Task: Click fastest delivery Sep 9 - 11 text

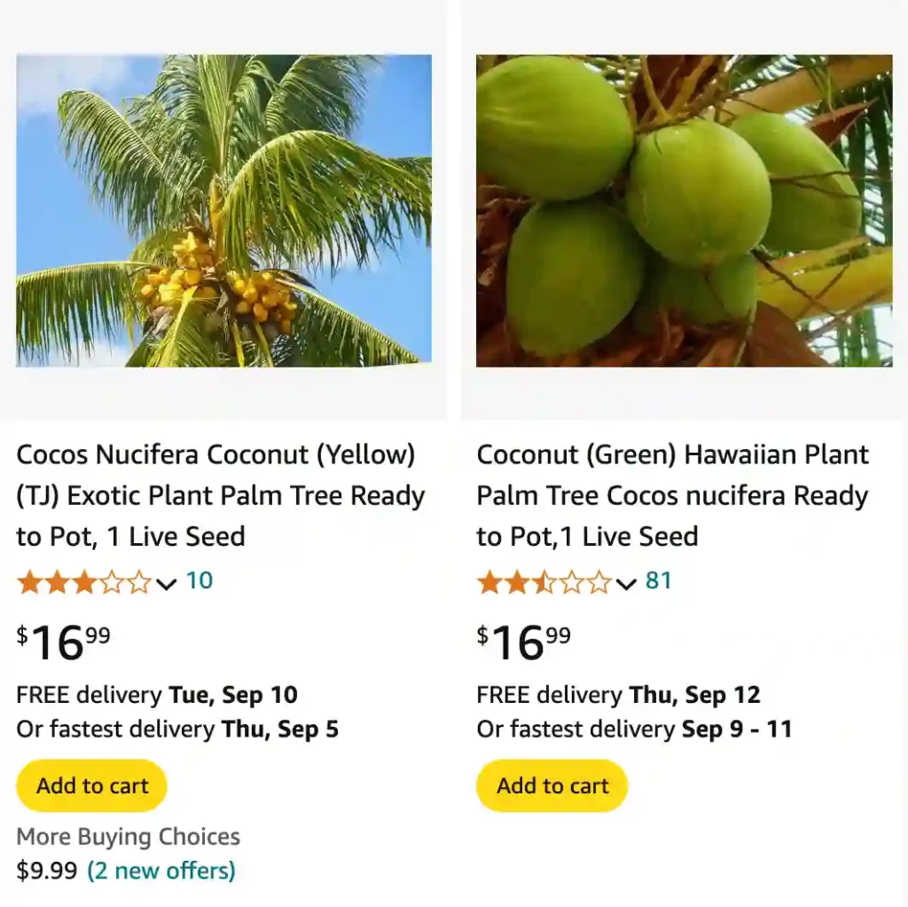Action: [x=634, y=730]
